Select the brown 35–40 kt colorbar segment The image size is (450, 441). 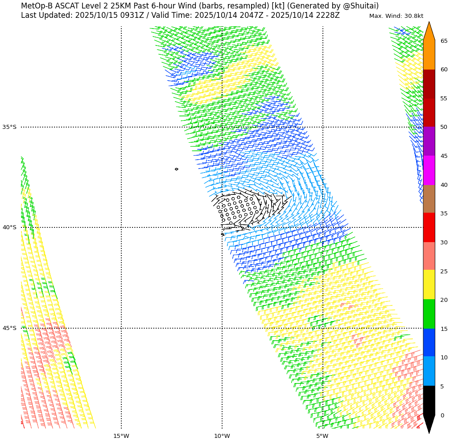coord(429,199)
